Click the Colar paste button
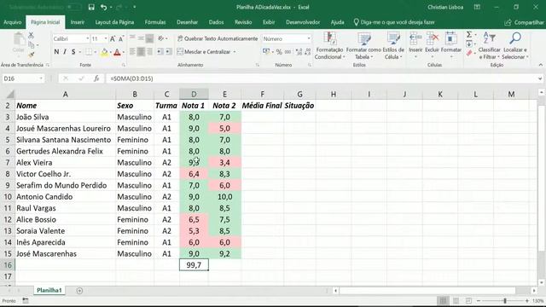 (19, 43)
